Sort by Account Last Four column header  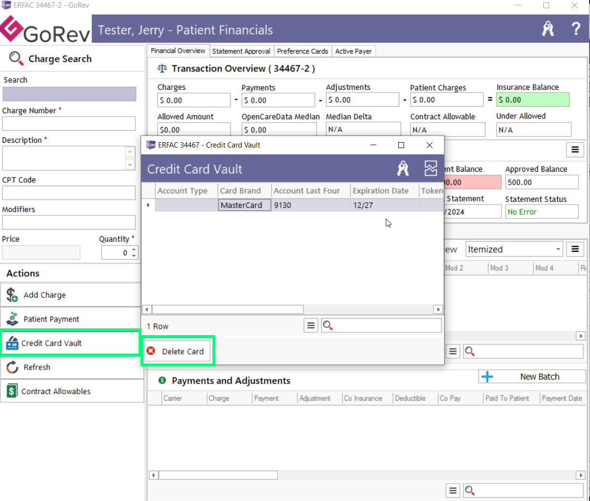[311, 190]
